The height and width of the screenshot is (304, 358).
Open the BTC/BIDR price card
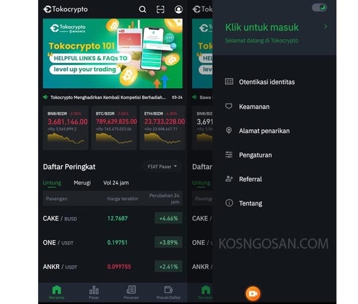[114, 128]
